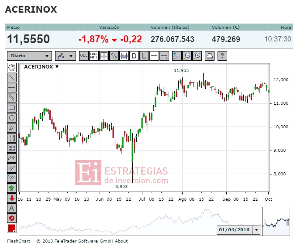Image resolution: width=294 pixels, height=243 pixels.
Task: Select the rectangle drawing tool
Action: point(12,108)
